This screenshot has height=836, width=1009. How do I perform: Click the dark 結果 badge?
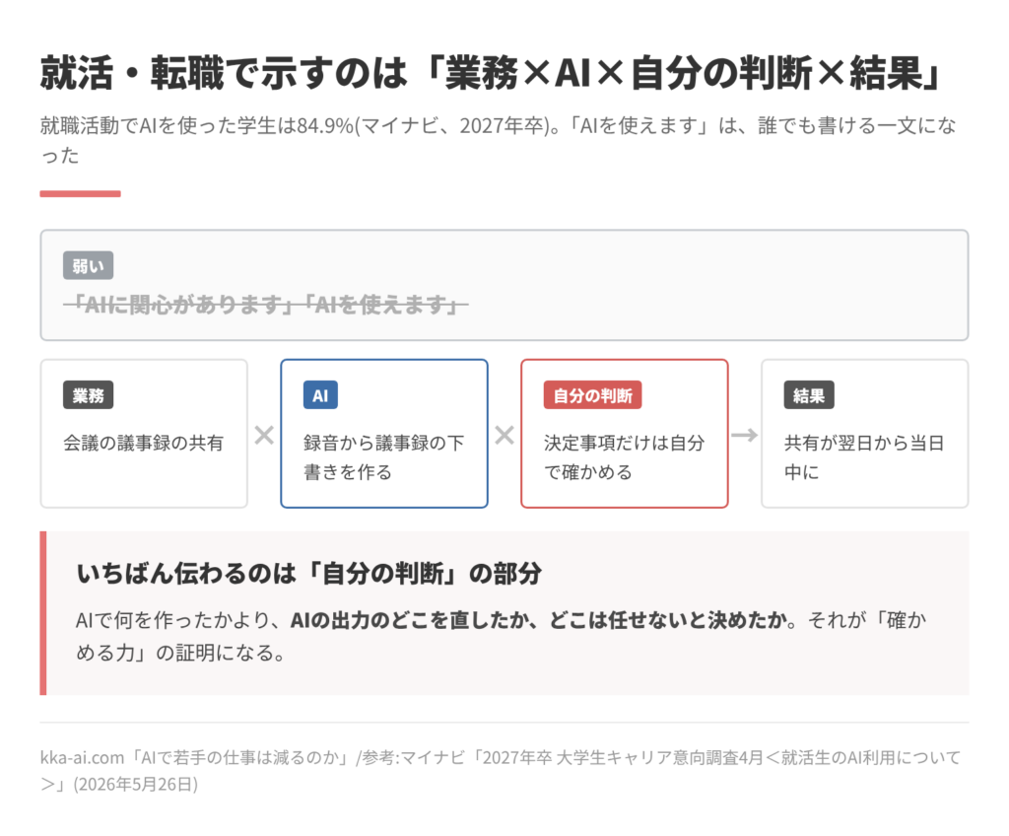click(x=809, y=395)
